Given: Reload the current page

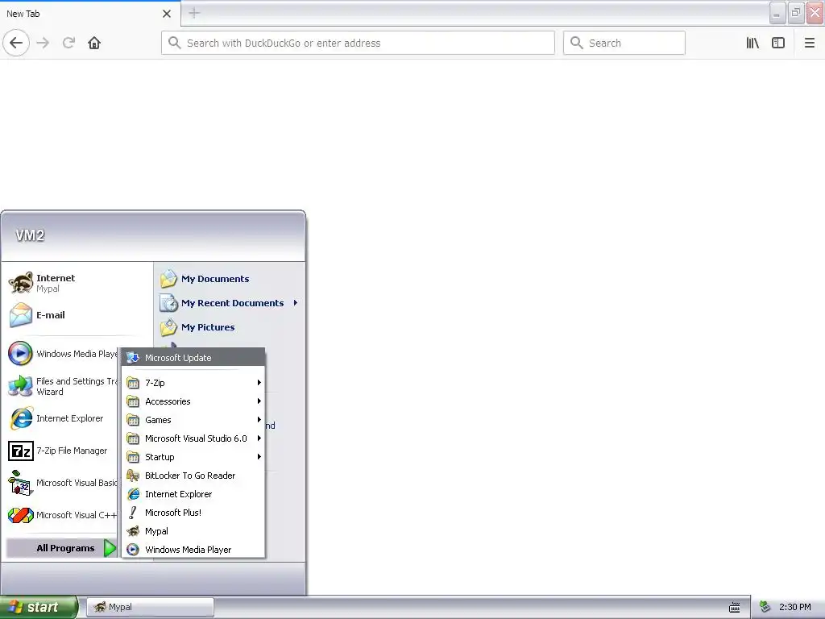Looking at the screenshot, I should click(x=68, y=43).
